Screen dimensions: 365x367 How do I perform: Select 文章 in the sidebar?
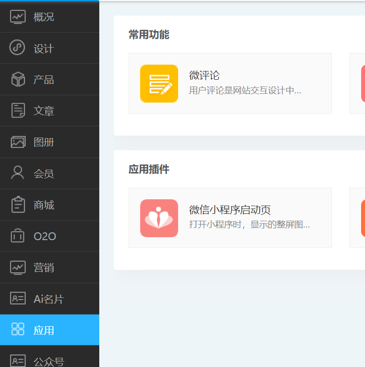tap(50, 111)
